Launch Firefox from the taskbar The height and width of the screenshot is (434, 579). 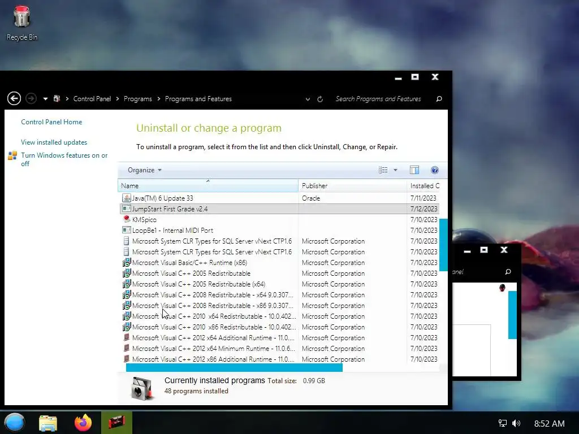pos(83,423)
